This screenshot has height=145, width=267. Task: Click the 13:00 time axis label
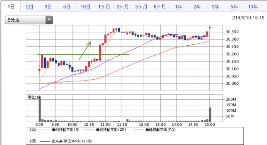[x=144, y=125]
